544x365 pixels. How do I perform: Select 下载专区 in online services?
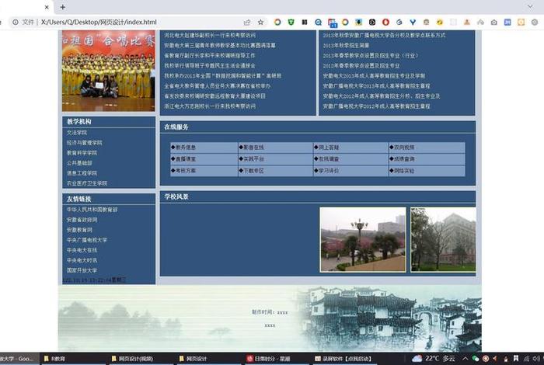point(253,171)
